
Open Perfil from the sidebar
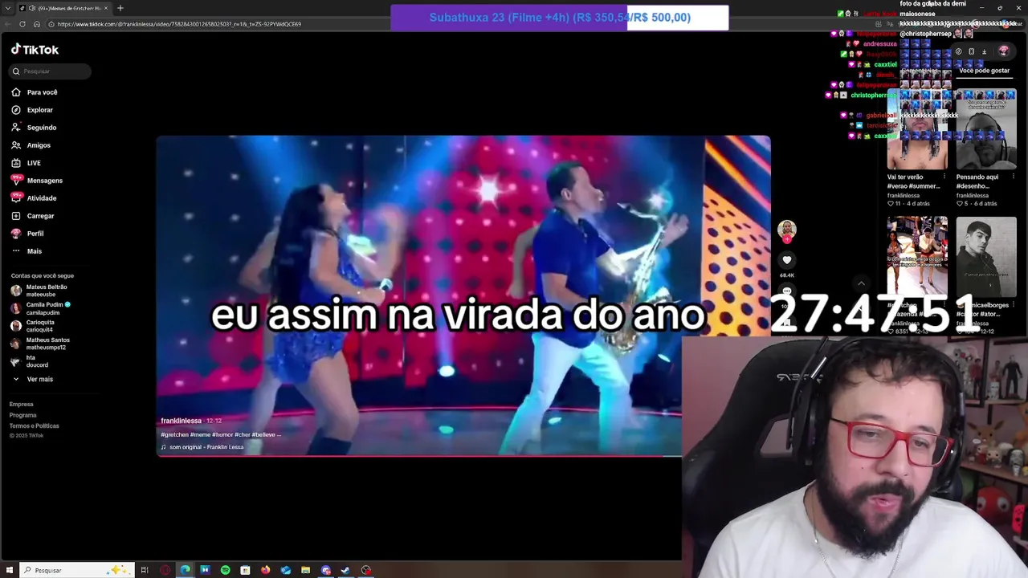point(27,234)
